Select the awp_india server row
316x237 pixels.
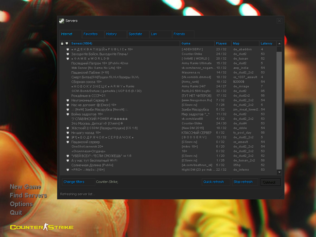(168, 68)
